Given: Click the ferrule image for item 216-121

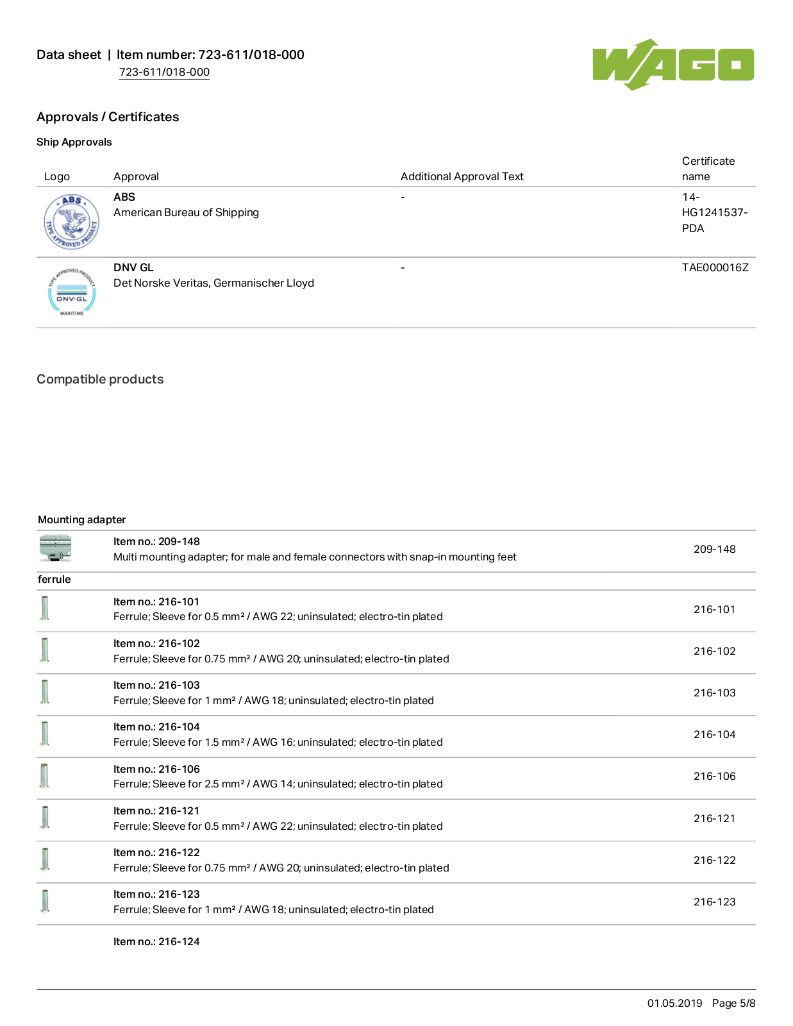Looking at the screenshot, I should coord(45,818).
